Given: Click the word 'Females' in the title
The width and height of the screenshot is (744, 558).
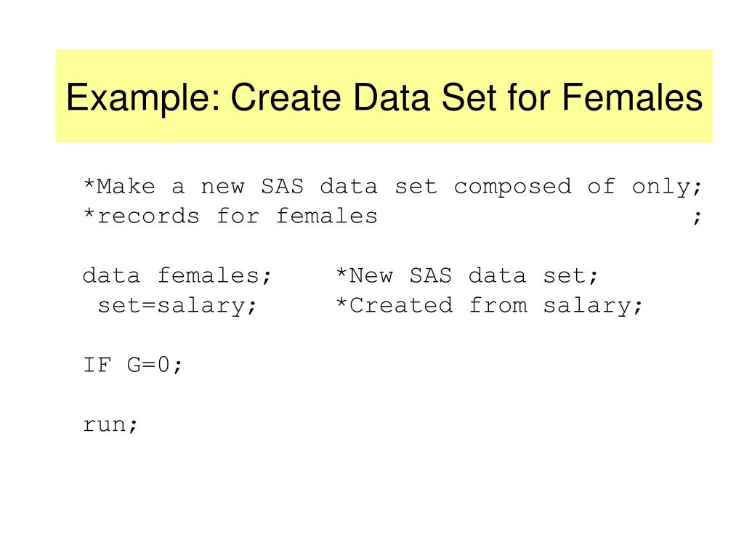Looking at the screenshot, I should coord(632,97).
